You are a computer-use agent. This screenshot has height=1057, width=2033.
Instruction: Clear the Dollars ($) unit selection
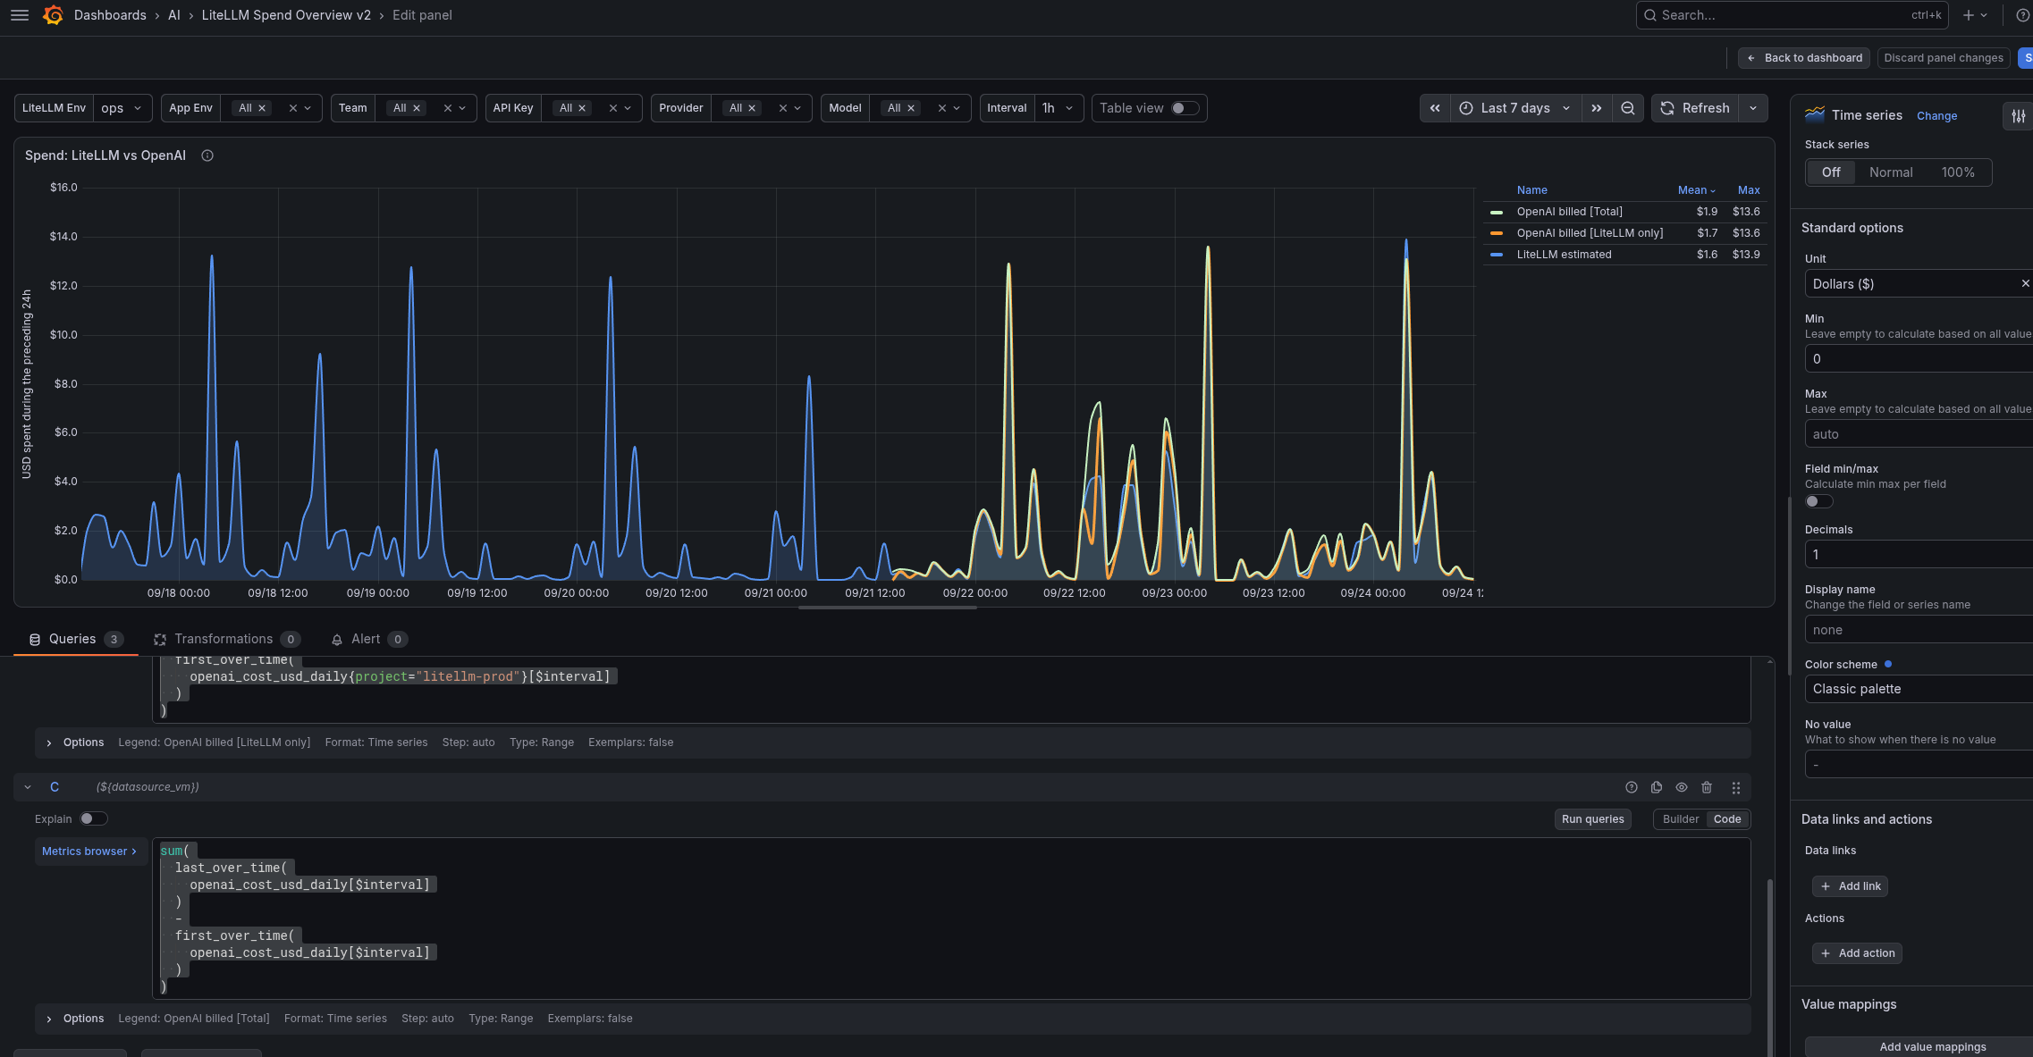point(2025,283)
